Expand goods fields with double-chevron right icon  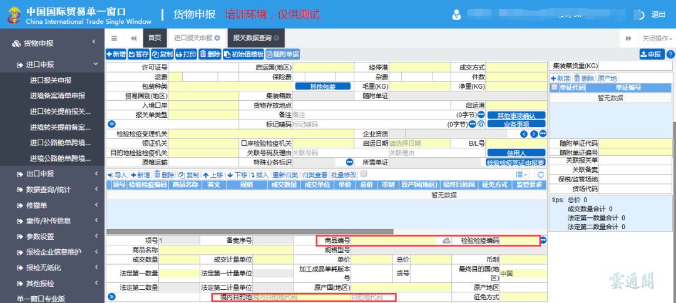coord(111,297)
